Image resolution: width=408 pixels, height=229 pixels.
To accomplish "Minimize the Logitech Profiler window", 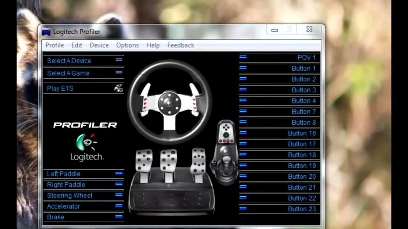I will (274, 30).
